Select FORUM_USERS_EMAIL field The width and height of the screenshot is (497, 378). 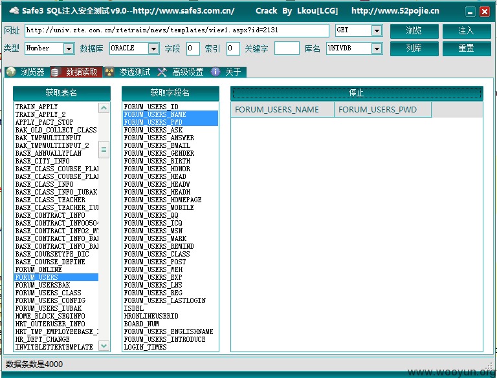click(170, 145)
